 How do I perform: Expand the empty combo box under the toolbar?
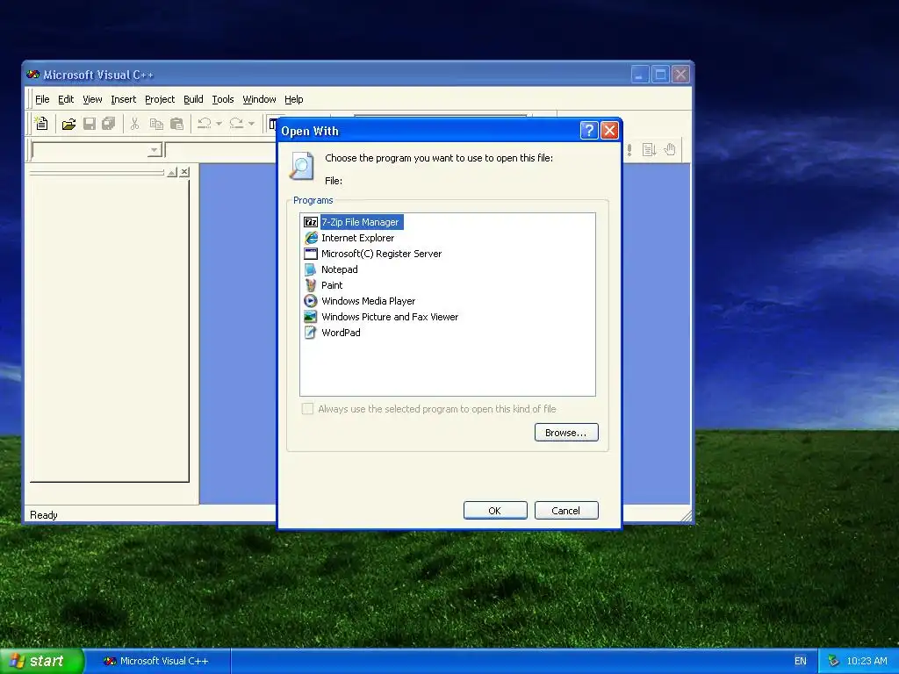[x=154, y=151]
